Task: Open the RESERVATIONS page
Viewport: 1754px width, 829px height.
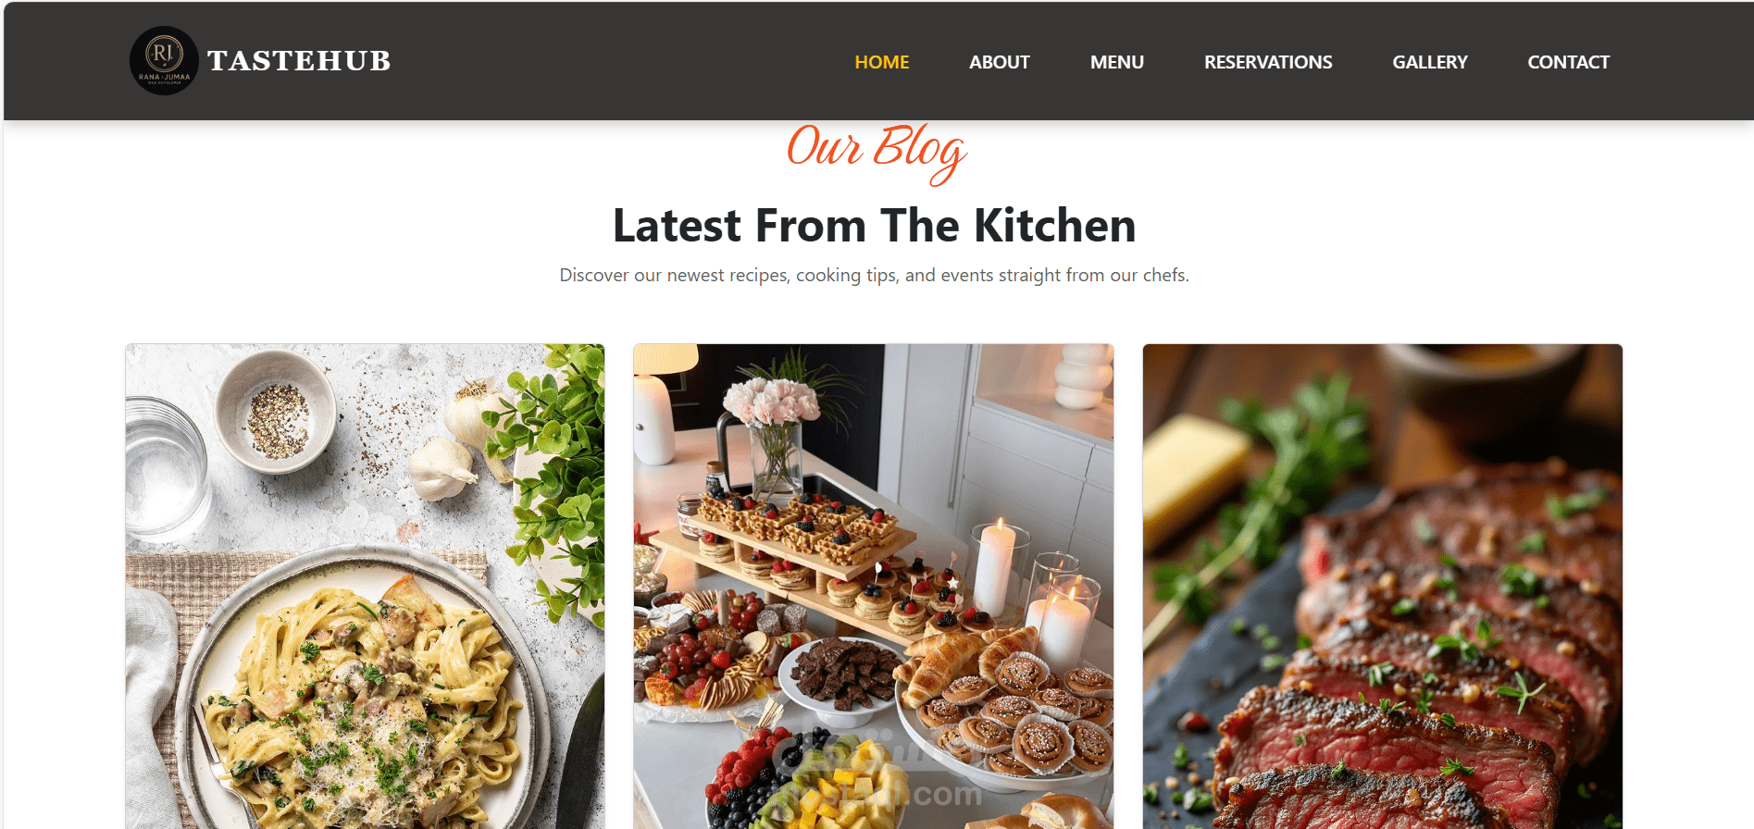Action: [1268, 62]
